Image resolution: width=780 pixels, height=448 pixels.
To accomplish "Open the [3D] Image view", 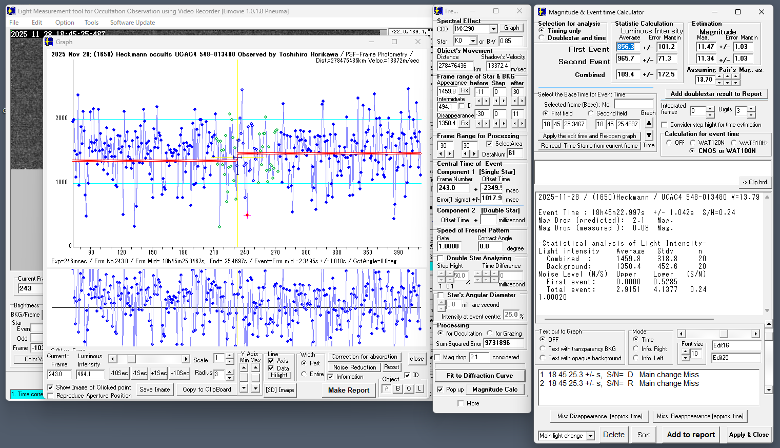I will pyautogui.click(x=279, y=390).
